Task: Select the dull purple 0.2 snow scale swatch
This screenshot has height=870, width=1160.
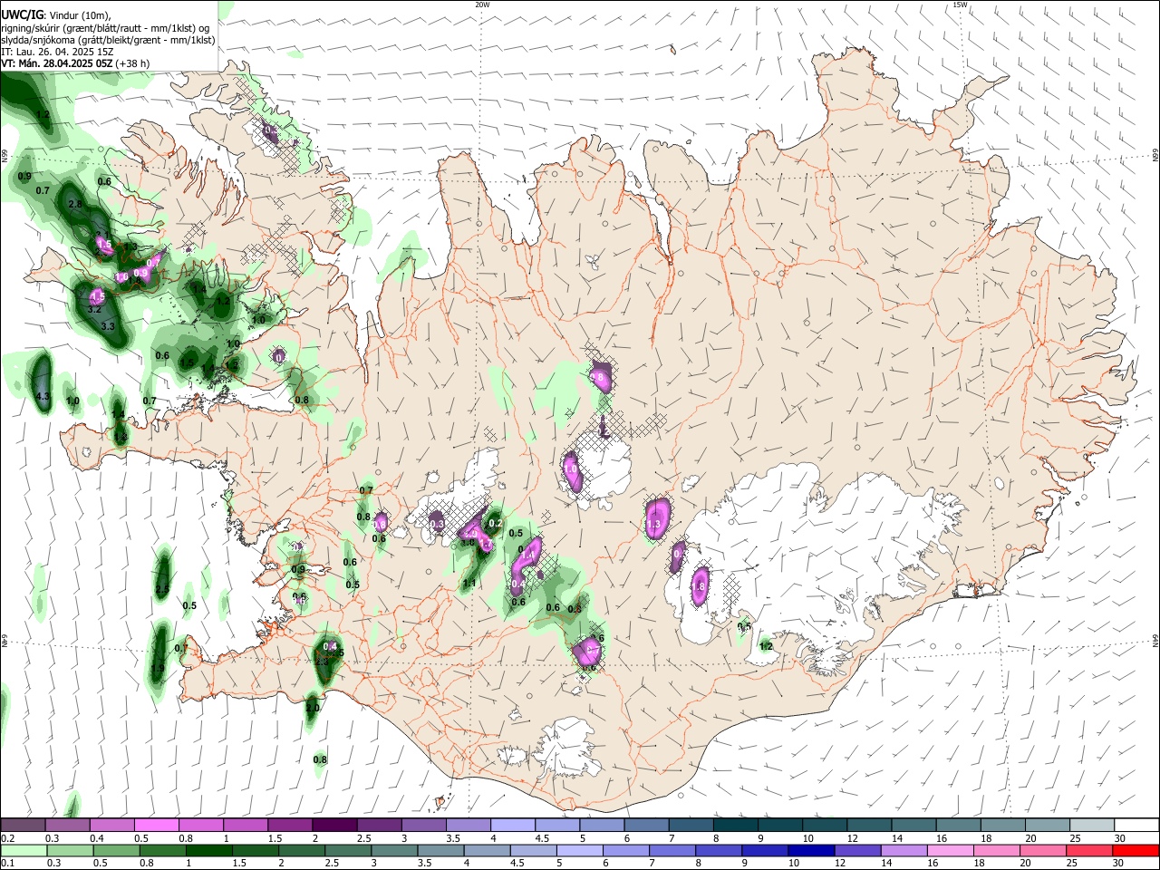Action: [x=23, y=825]
